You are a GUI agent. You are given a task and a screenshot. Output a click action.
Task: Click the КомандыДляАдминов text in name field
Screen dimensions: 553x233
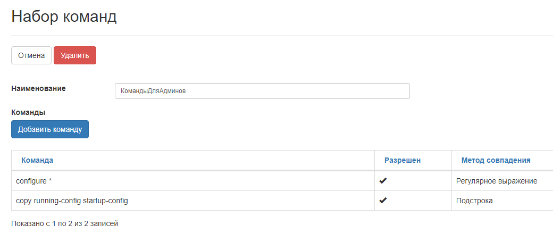[153, 91]
